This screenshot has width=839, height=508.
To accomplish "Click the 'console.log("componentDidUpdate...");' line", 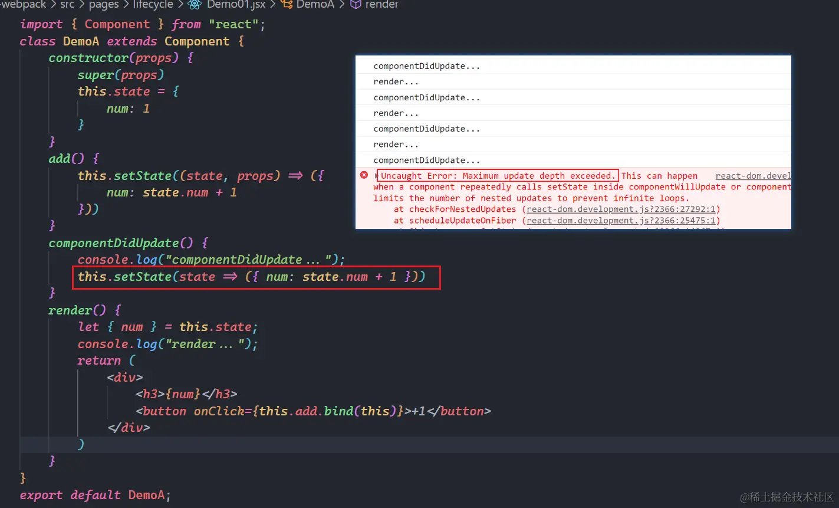I will click(212, 260).
